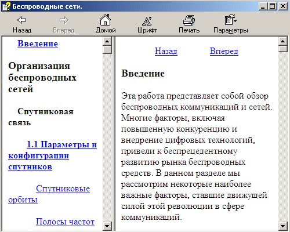The image size is (290, 232).
Task: Click the Назад link in the topic pane
Action: coord(166,51)
